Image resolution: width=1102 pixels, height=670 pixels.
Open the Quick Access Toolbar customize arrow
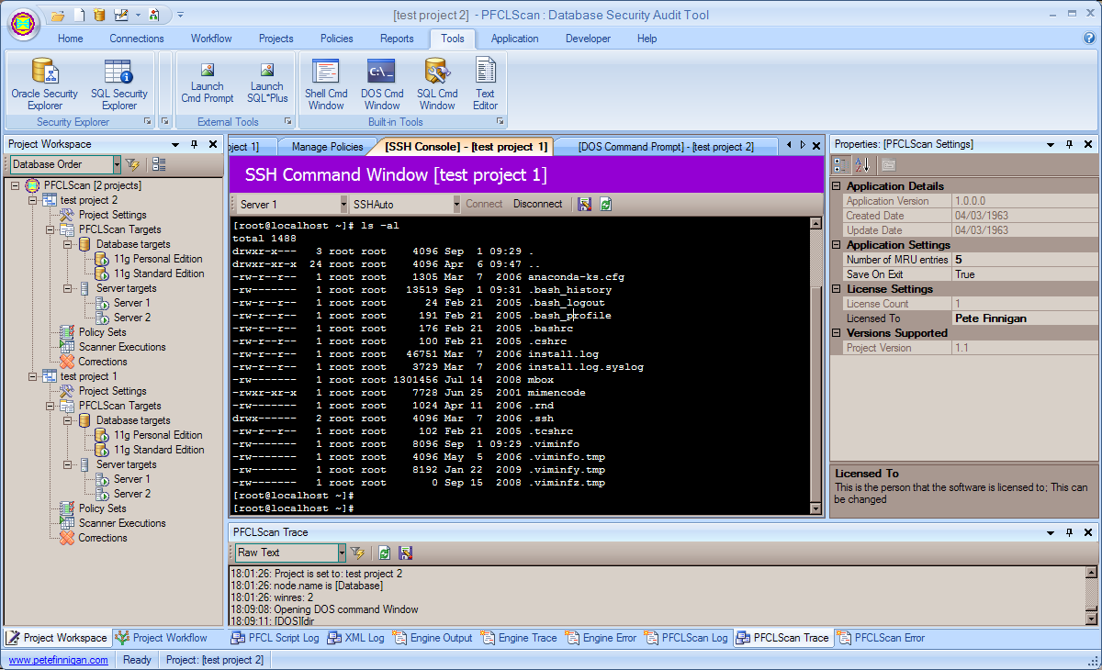pos(180,15)
